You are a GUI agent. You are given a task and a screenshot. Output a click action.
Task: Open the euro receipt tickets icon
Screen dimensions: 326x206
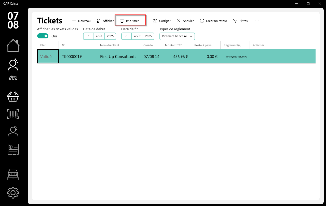point(13,149)
